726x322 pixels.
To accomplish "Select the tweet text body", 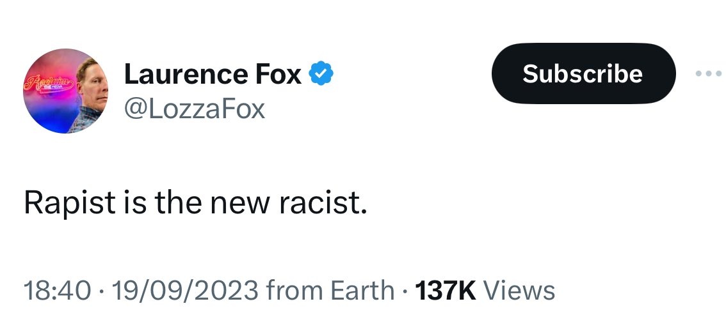I will [195, 203].
